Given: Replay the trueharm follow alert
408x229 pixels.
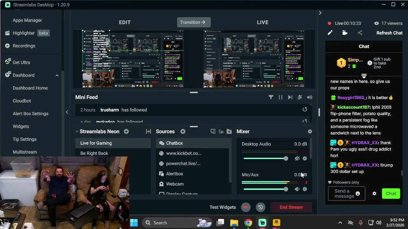Looking at the screenshot, I should coord(305,109).
